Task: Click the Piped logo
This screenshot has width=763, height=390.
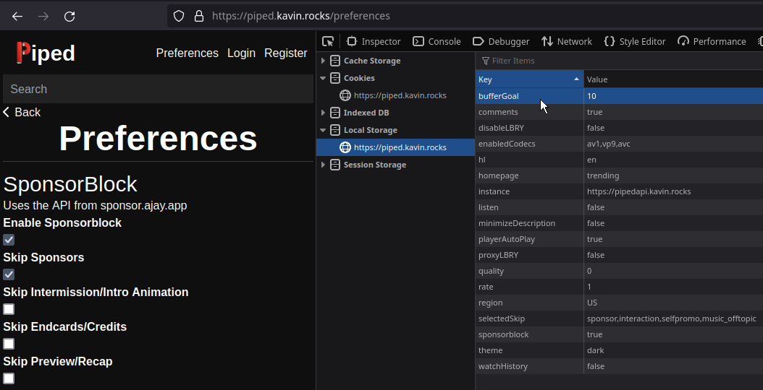Action: 46,53
